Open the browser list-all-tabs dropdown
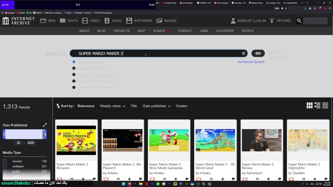333x187 pixels. coord(307,3)
